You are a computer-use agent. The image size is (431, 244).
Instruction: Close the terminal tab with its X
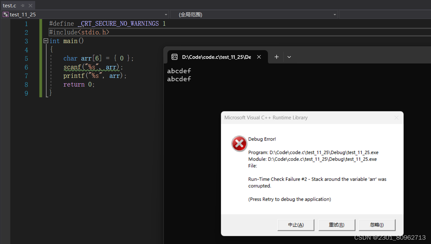tap(259, 57)
